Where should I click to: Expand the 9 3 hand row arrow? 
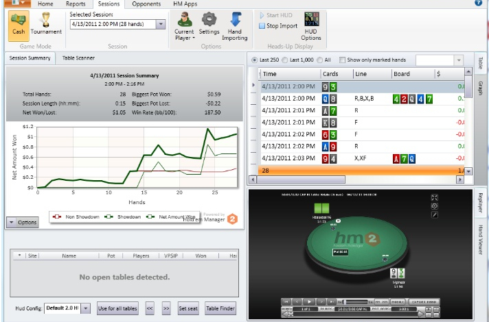[253, 85]
